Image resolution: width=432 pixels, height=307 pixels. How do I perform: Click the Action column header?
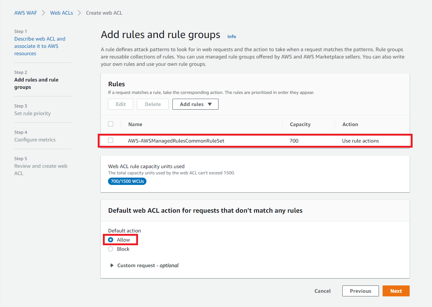(x=350, y=124)
